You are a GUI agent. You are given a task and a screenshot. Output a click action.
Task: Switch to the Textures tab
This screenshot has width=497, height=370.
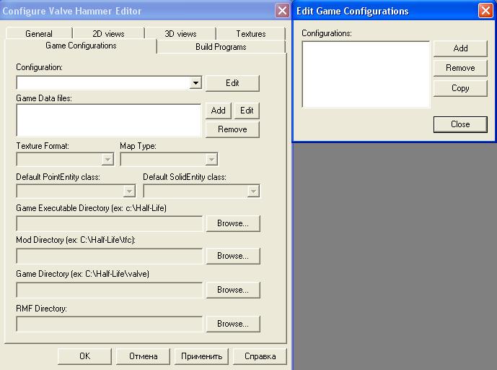pyautogui.click(x=251, y=33)
